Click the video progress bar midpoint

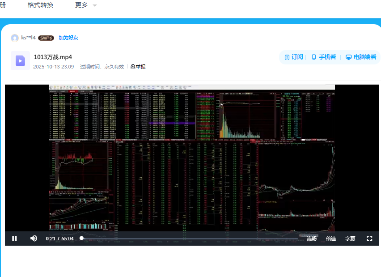(190, 239)
